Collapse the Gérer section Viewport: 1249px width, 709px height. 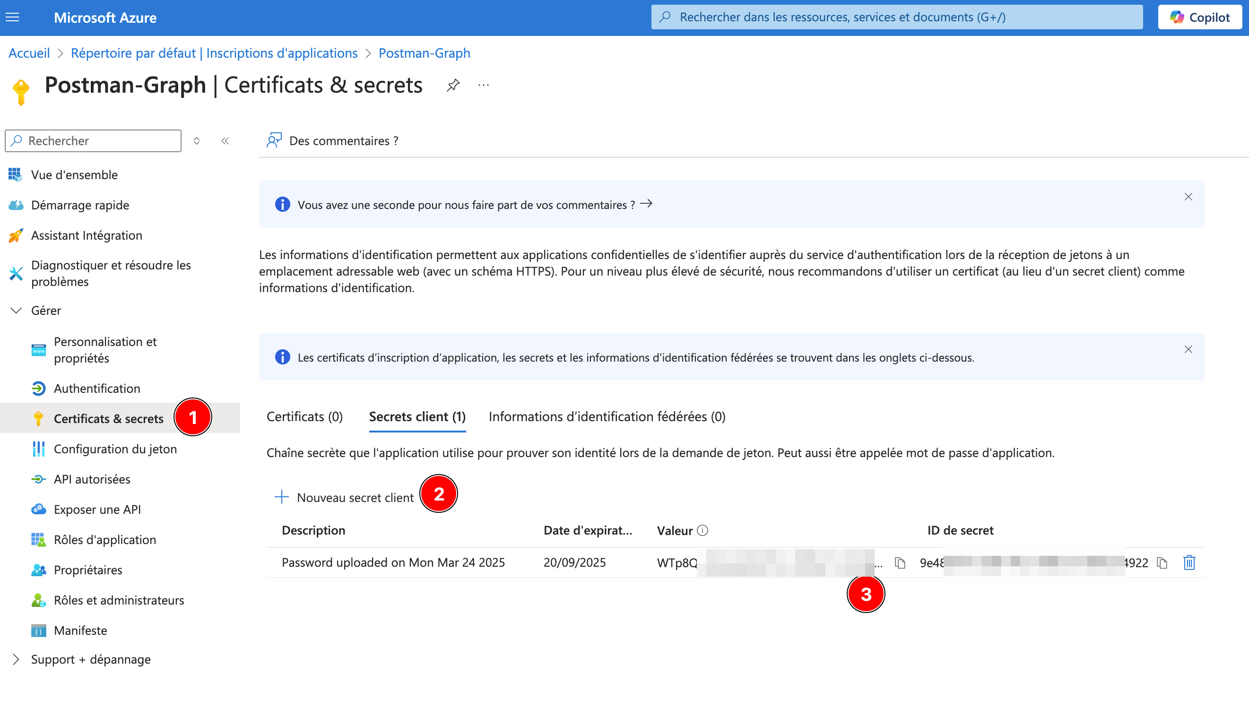coord(16,310)
